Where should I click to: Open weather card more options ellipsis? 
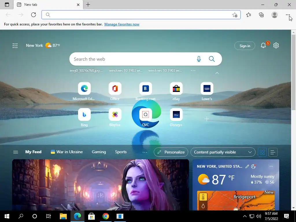[271, 166]
